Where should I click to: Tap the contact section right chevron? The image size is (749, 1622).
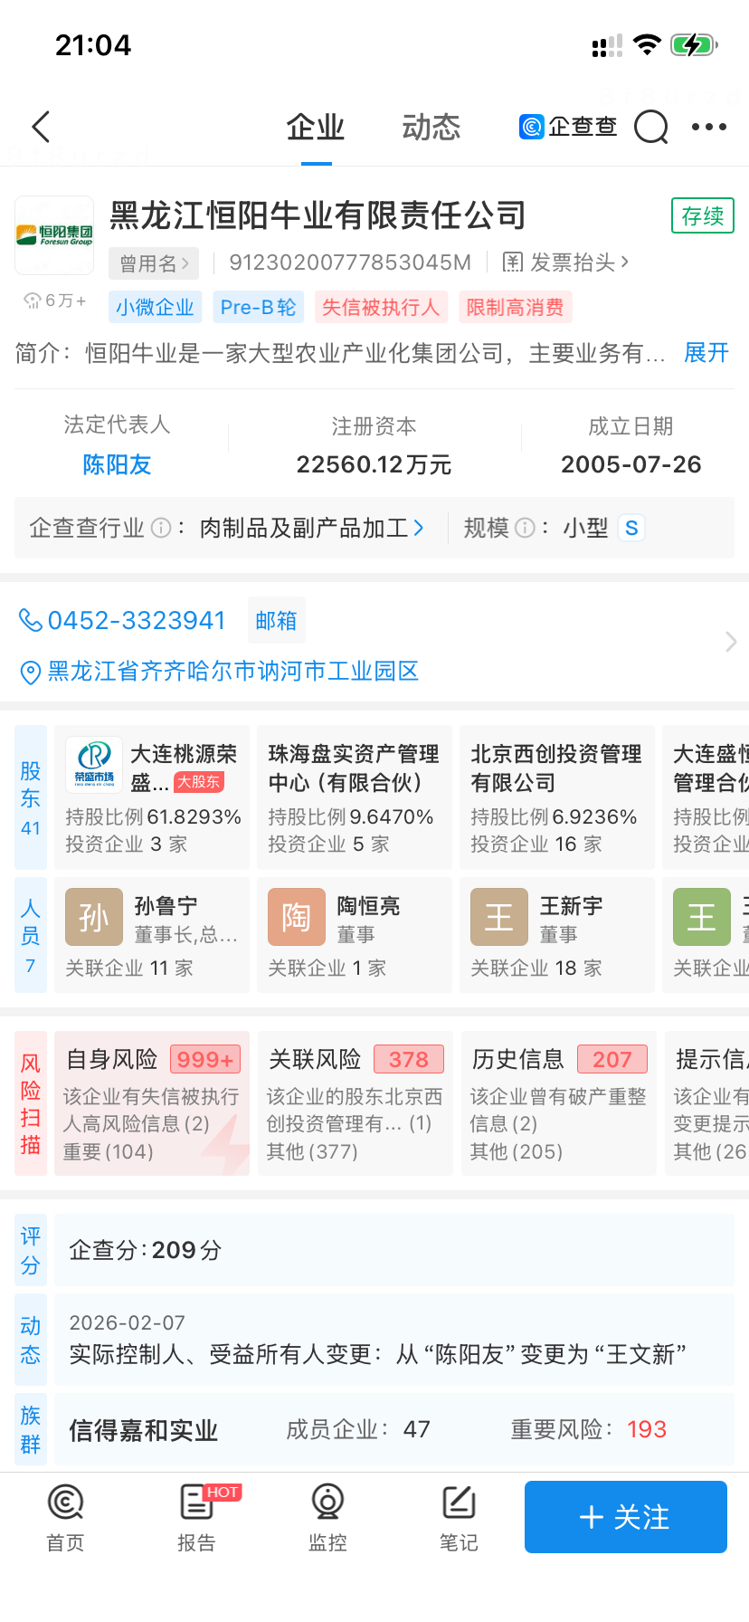(x=731, y=642)
